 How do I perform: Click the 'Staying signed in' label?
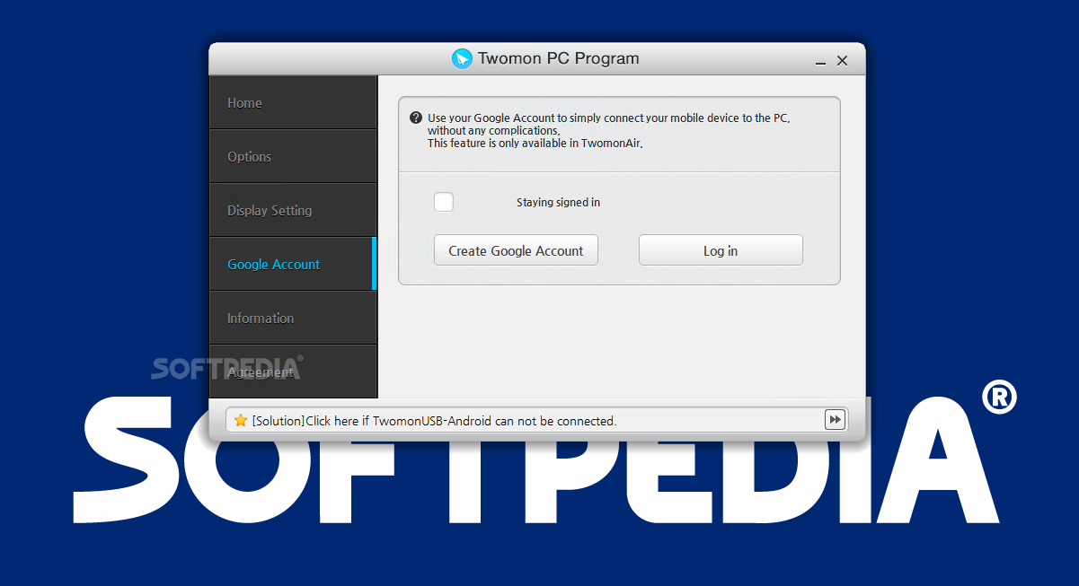pos(558,203)
